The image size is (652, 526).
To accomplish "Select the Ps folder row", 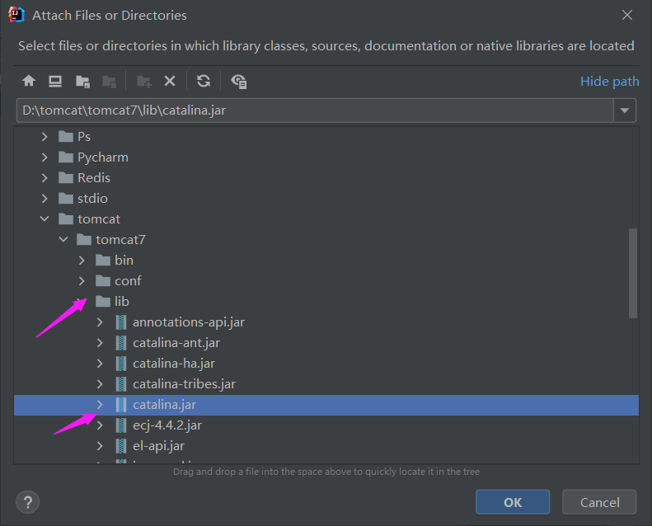I will click(326, 137).
